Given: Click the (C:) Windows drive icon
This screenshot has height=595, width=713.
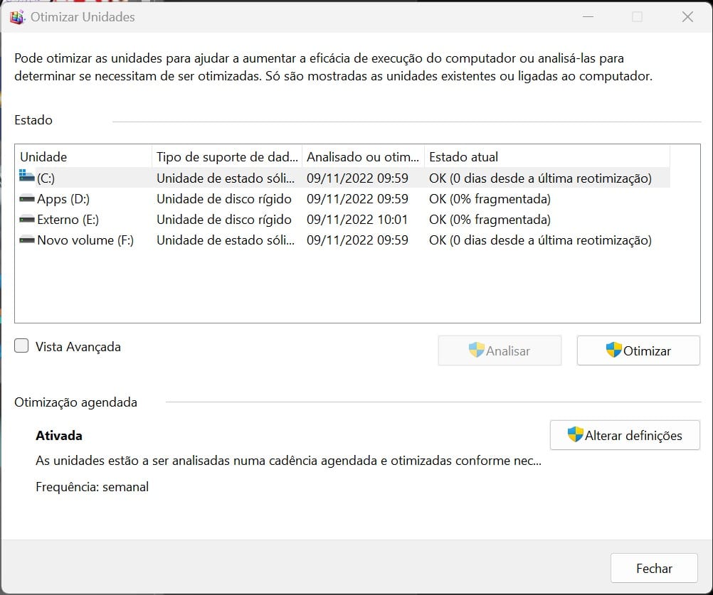Looking at the screenshot, I should click(27, 178).
